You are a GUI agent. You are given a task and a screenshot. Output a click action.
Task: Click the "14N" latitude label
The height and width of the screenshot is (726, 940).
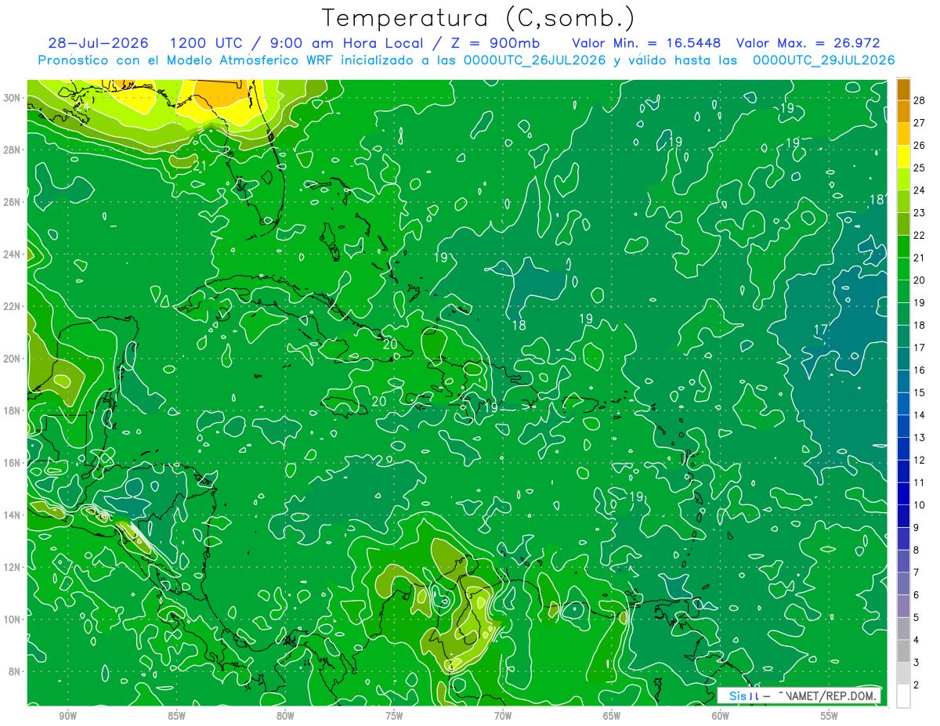[13, 515]
